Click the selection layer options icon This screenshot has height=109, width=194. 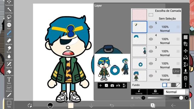click(x=186, y=44)
